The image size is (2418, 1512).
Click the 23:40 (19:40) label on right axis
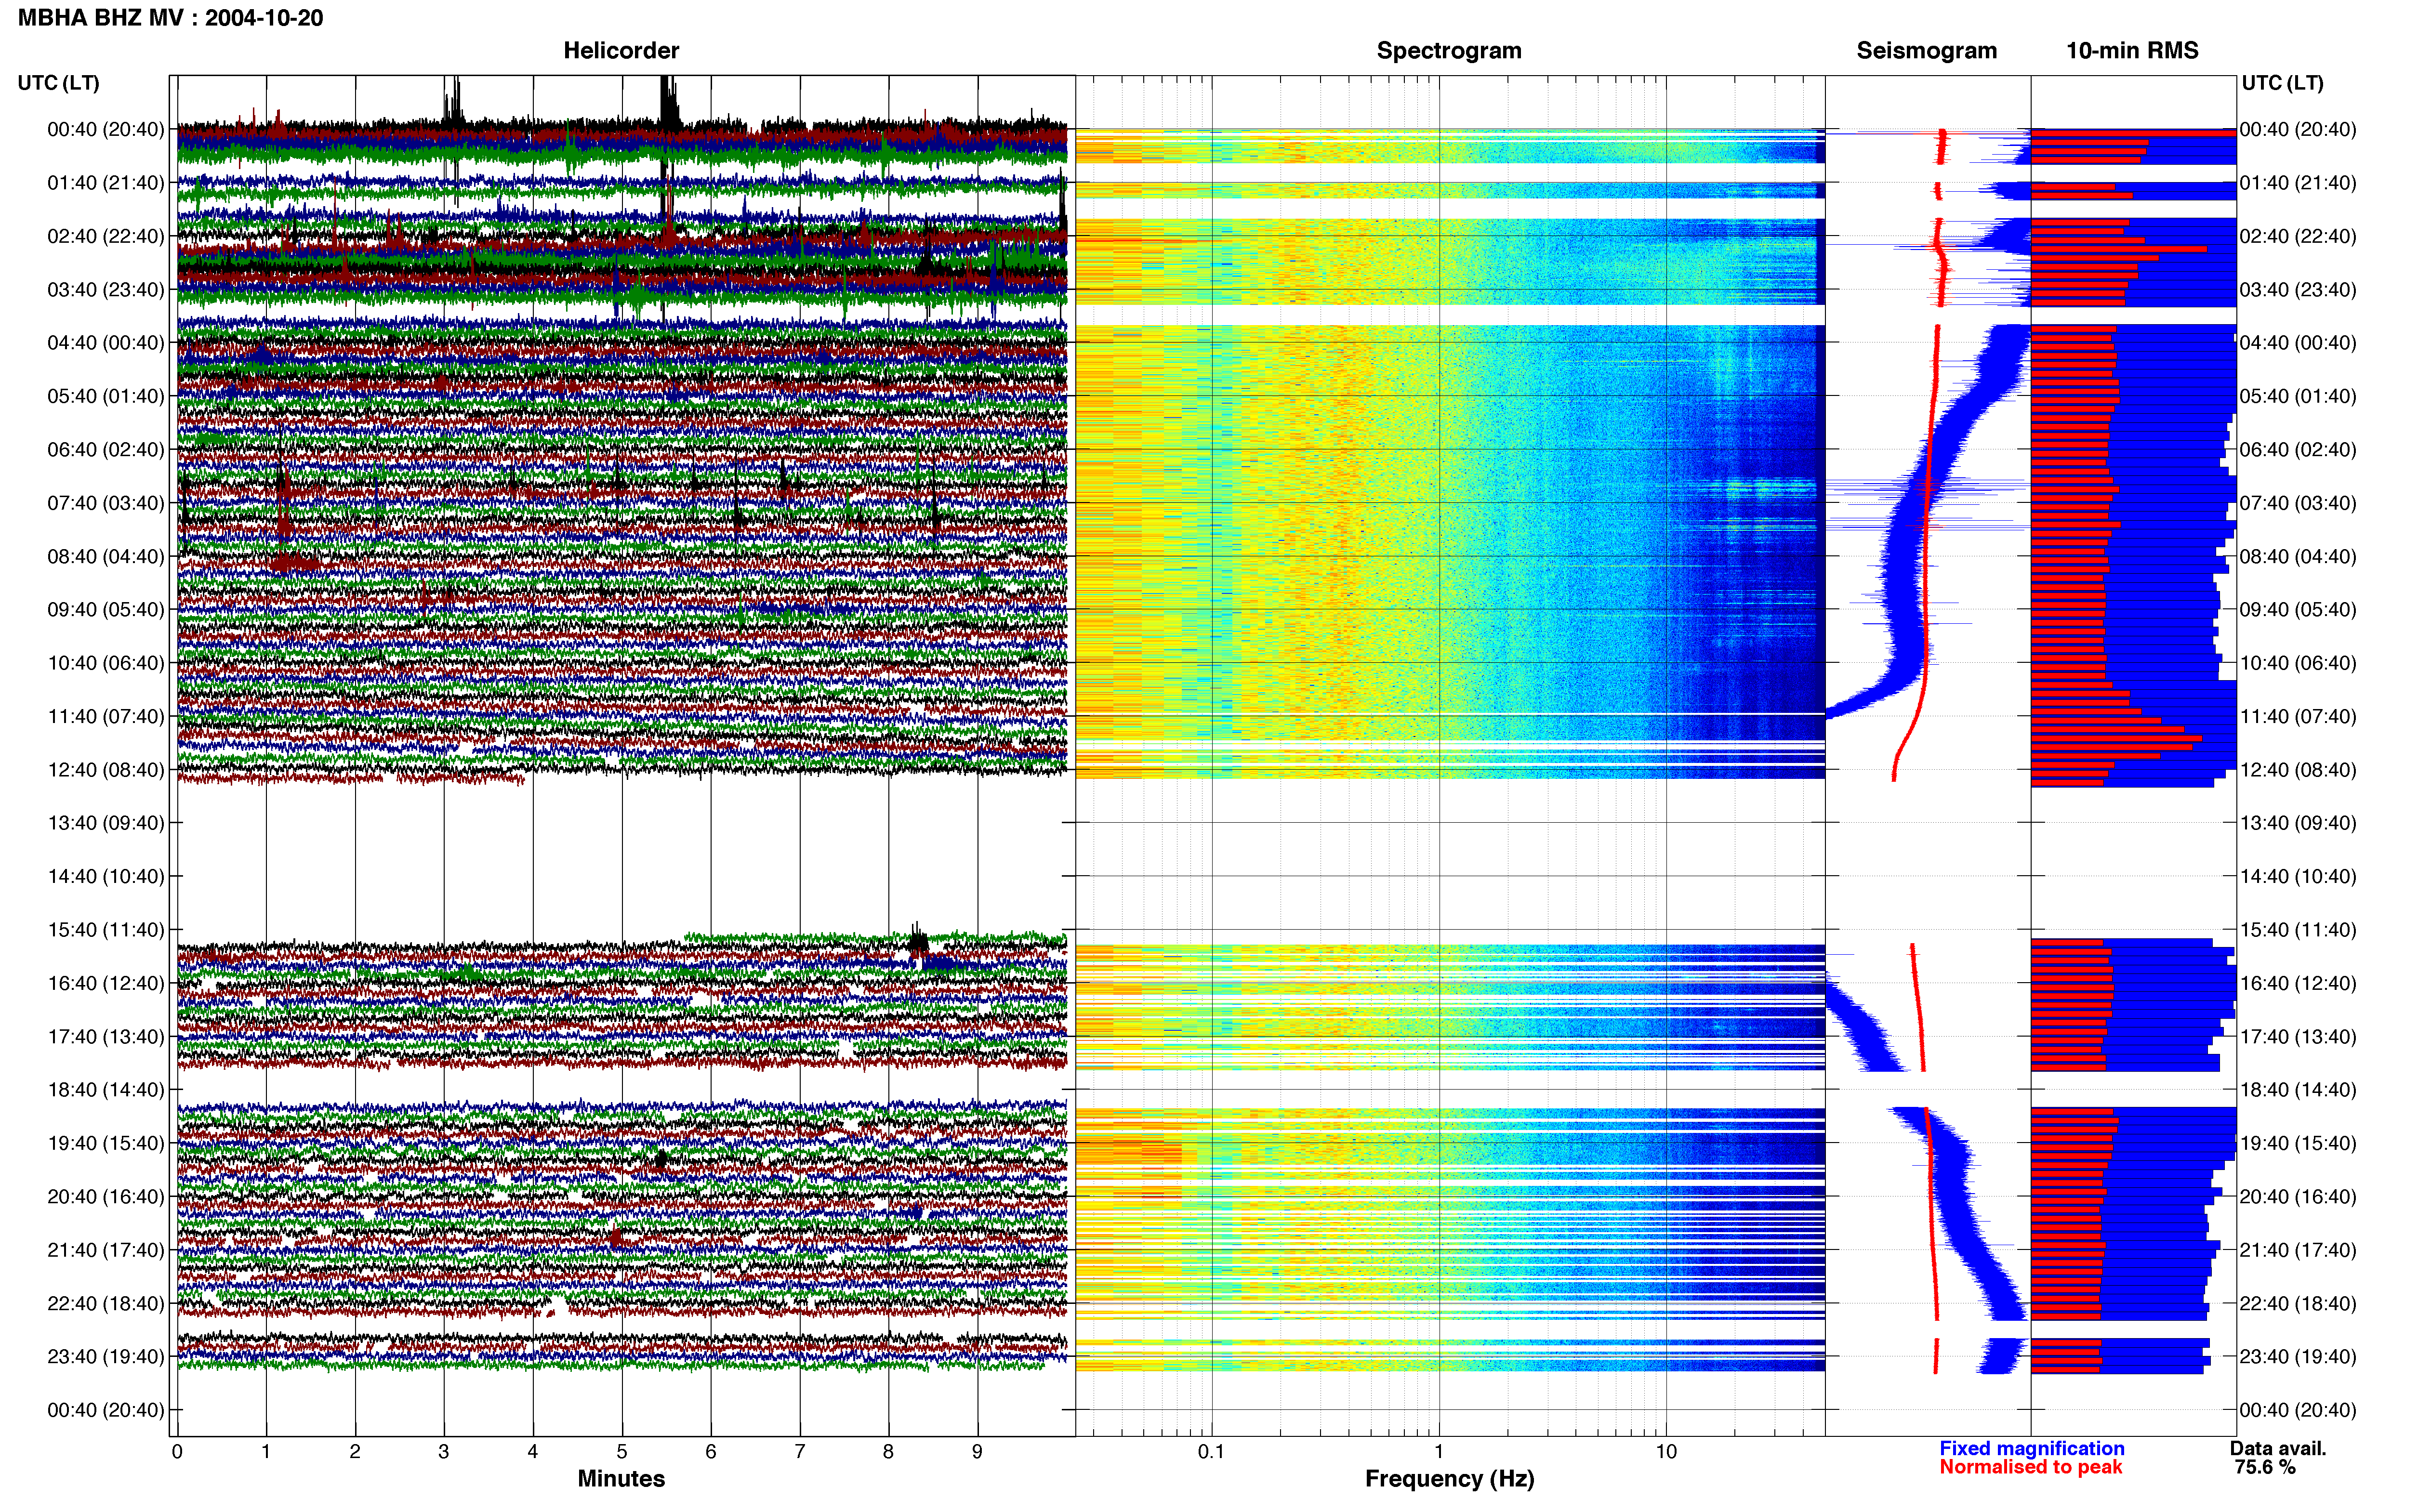pos(2298,1356)
